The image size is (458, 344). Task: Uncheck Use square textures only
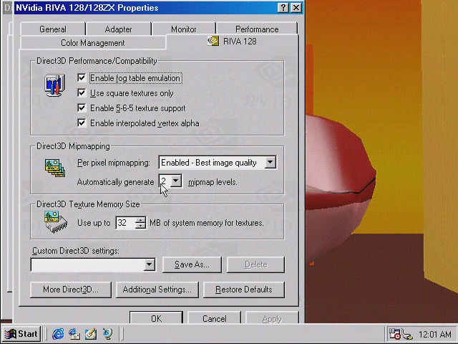pos(82,93)
